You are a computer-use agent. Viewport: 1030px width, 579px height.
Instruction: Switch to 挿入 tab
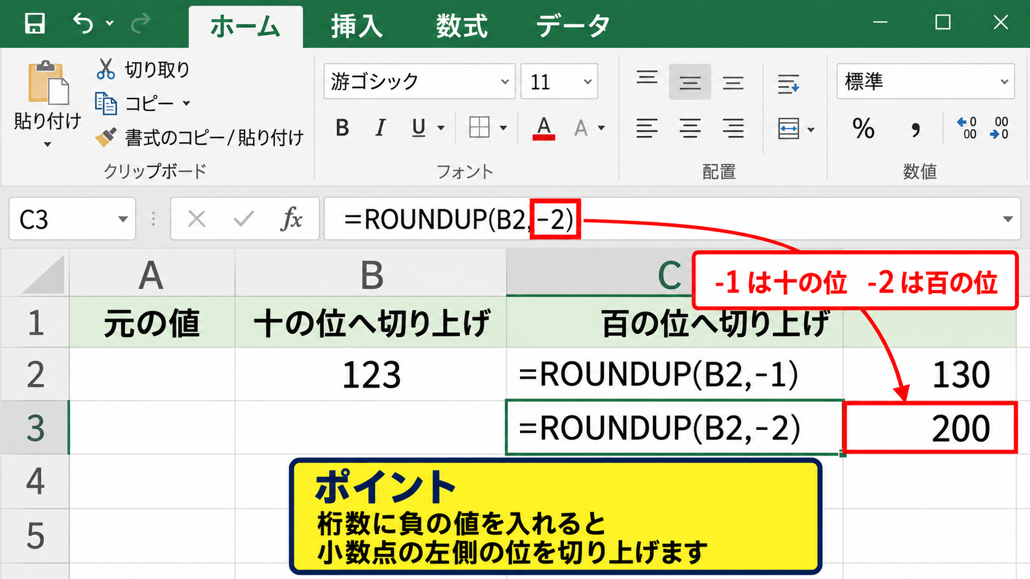tap(357, 26)
